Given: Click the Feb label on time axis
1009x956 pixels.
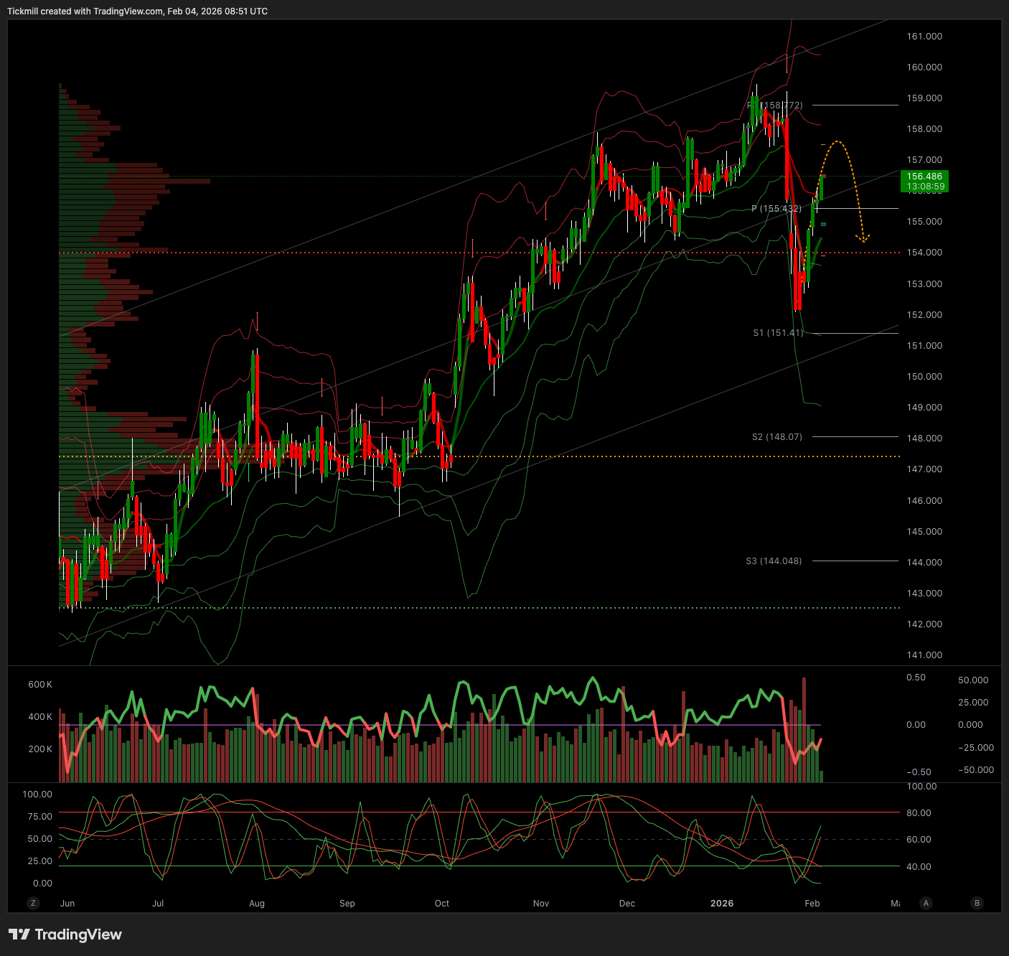Looking at the screenshot, I should pos(812,904).
